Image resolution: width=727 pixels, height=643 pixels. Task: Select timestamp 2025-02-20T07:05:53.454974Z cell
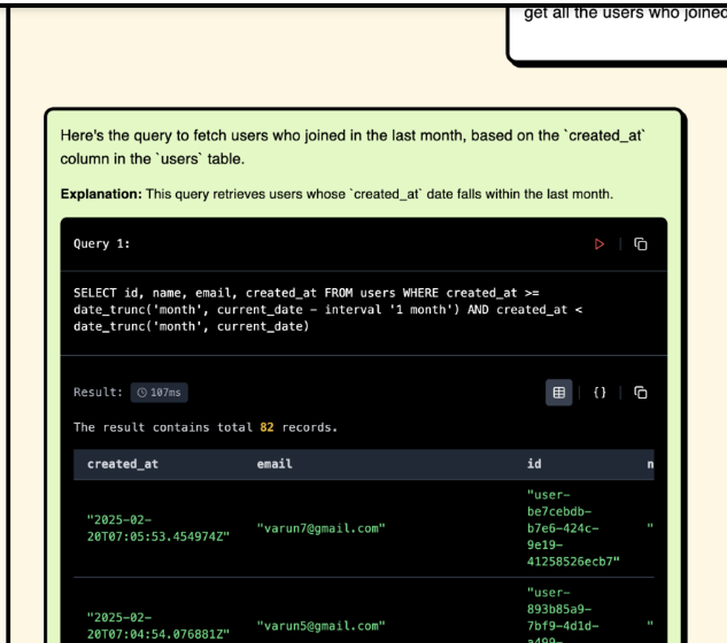point(158,528)
